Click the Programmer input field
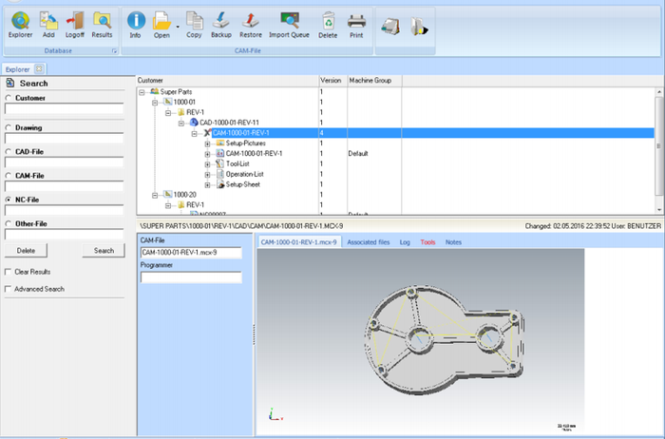The height and width of the screenshot is (439, 665). coord(191,277)
